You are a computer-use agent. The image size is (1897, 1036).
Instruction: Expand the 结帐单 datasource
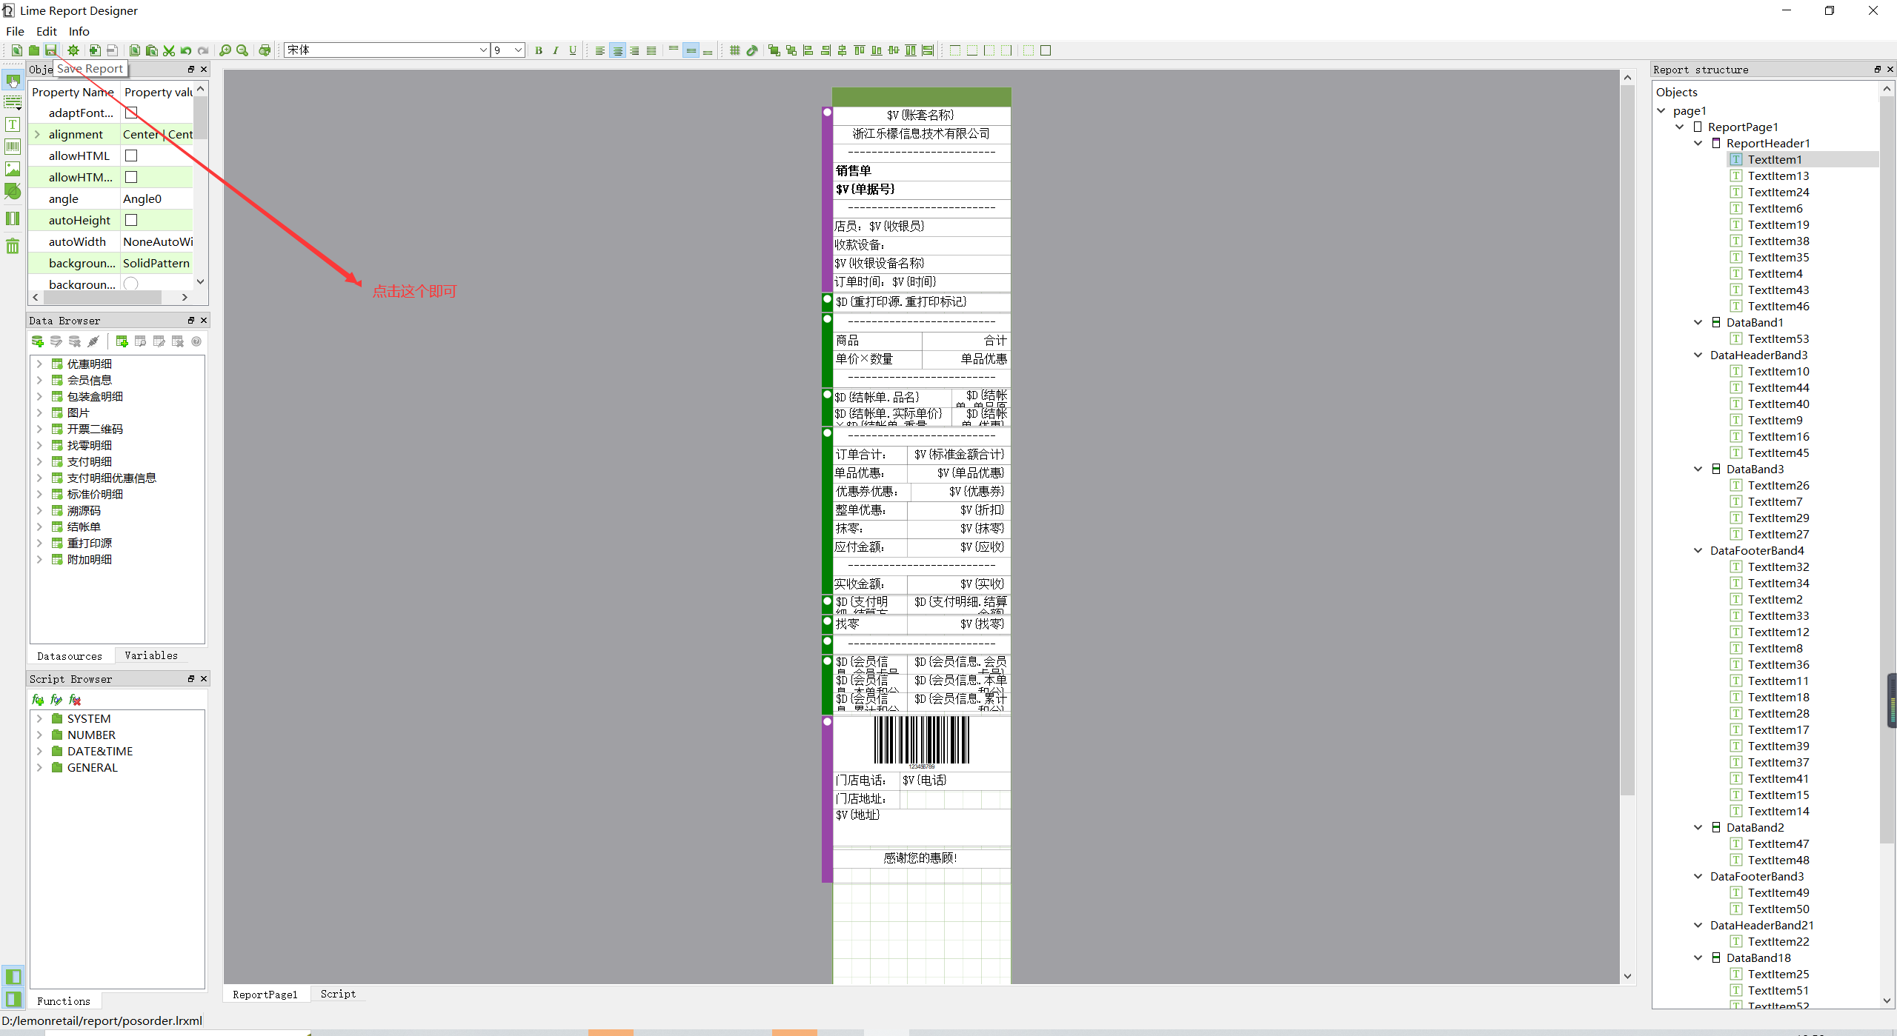[x=39, y=527]
